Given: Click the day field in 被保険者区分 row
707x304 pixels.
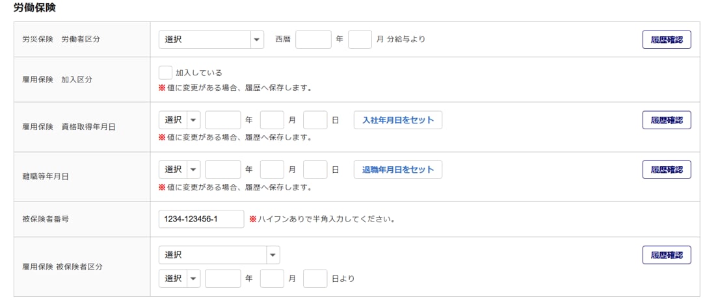Looking at the screenshot, I should [315, 279].
